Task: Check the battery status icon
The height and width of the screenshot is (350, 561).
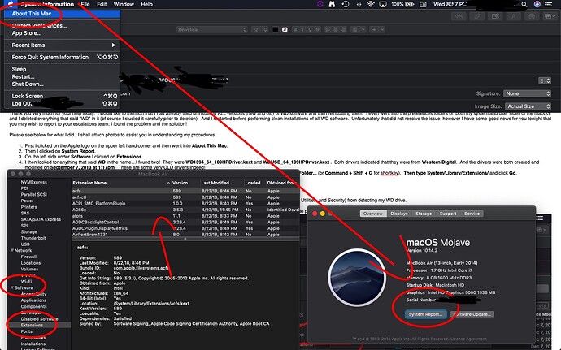Action: pyautogui.click(x=410, y=4)
